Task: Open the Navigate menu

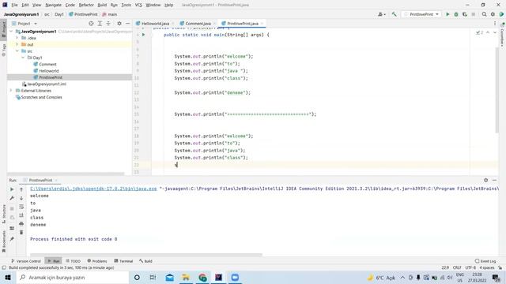Action: pyautogui.click(x=53, y=5)
